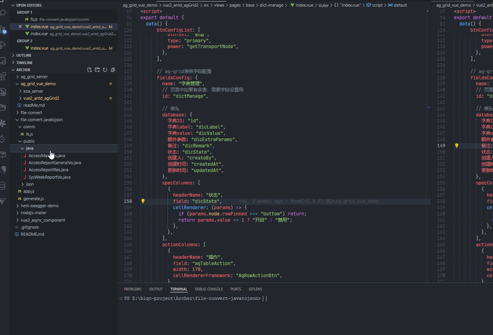Switch to the OUTPUT panel tab

[156, 289]
